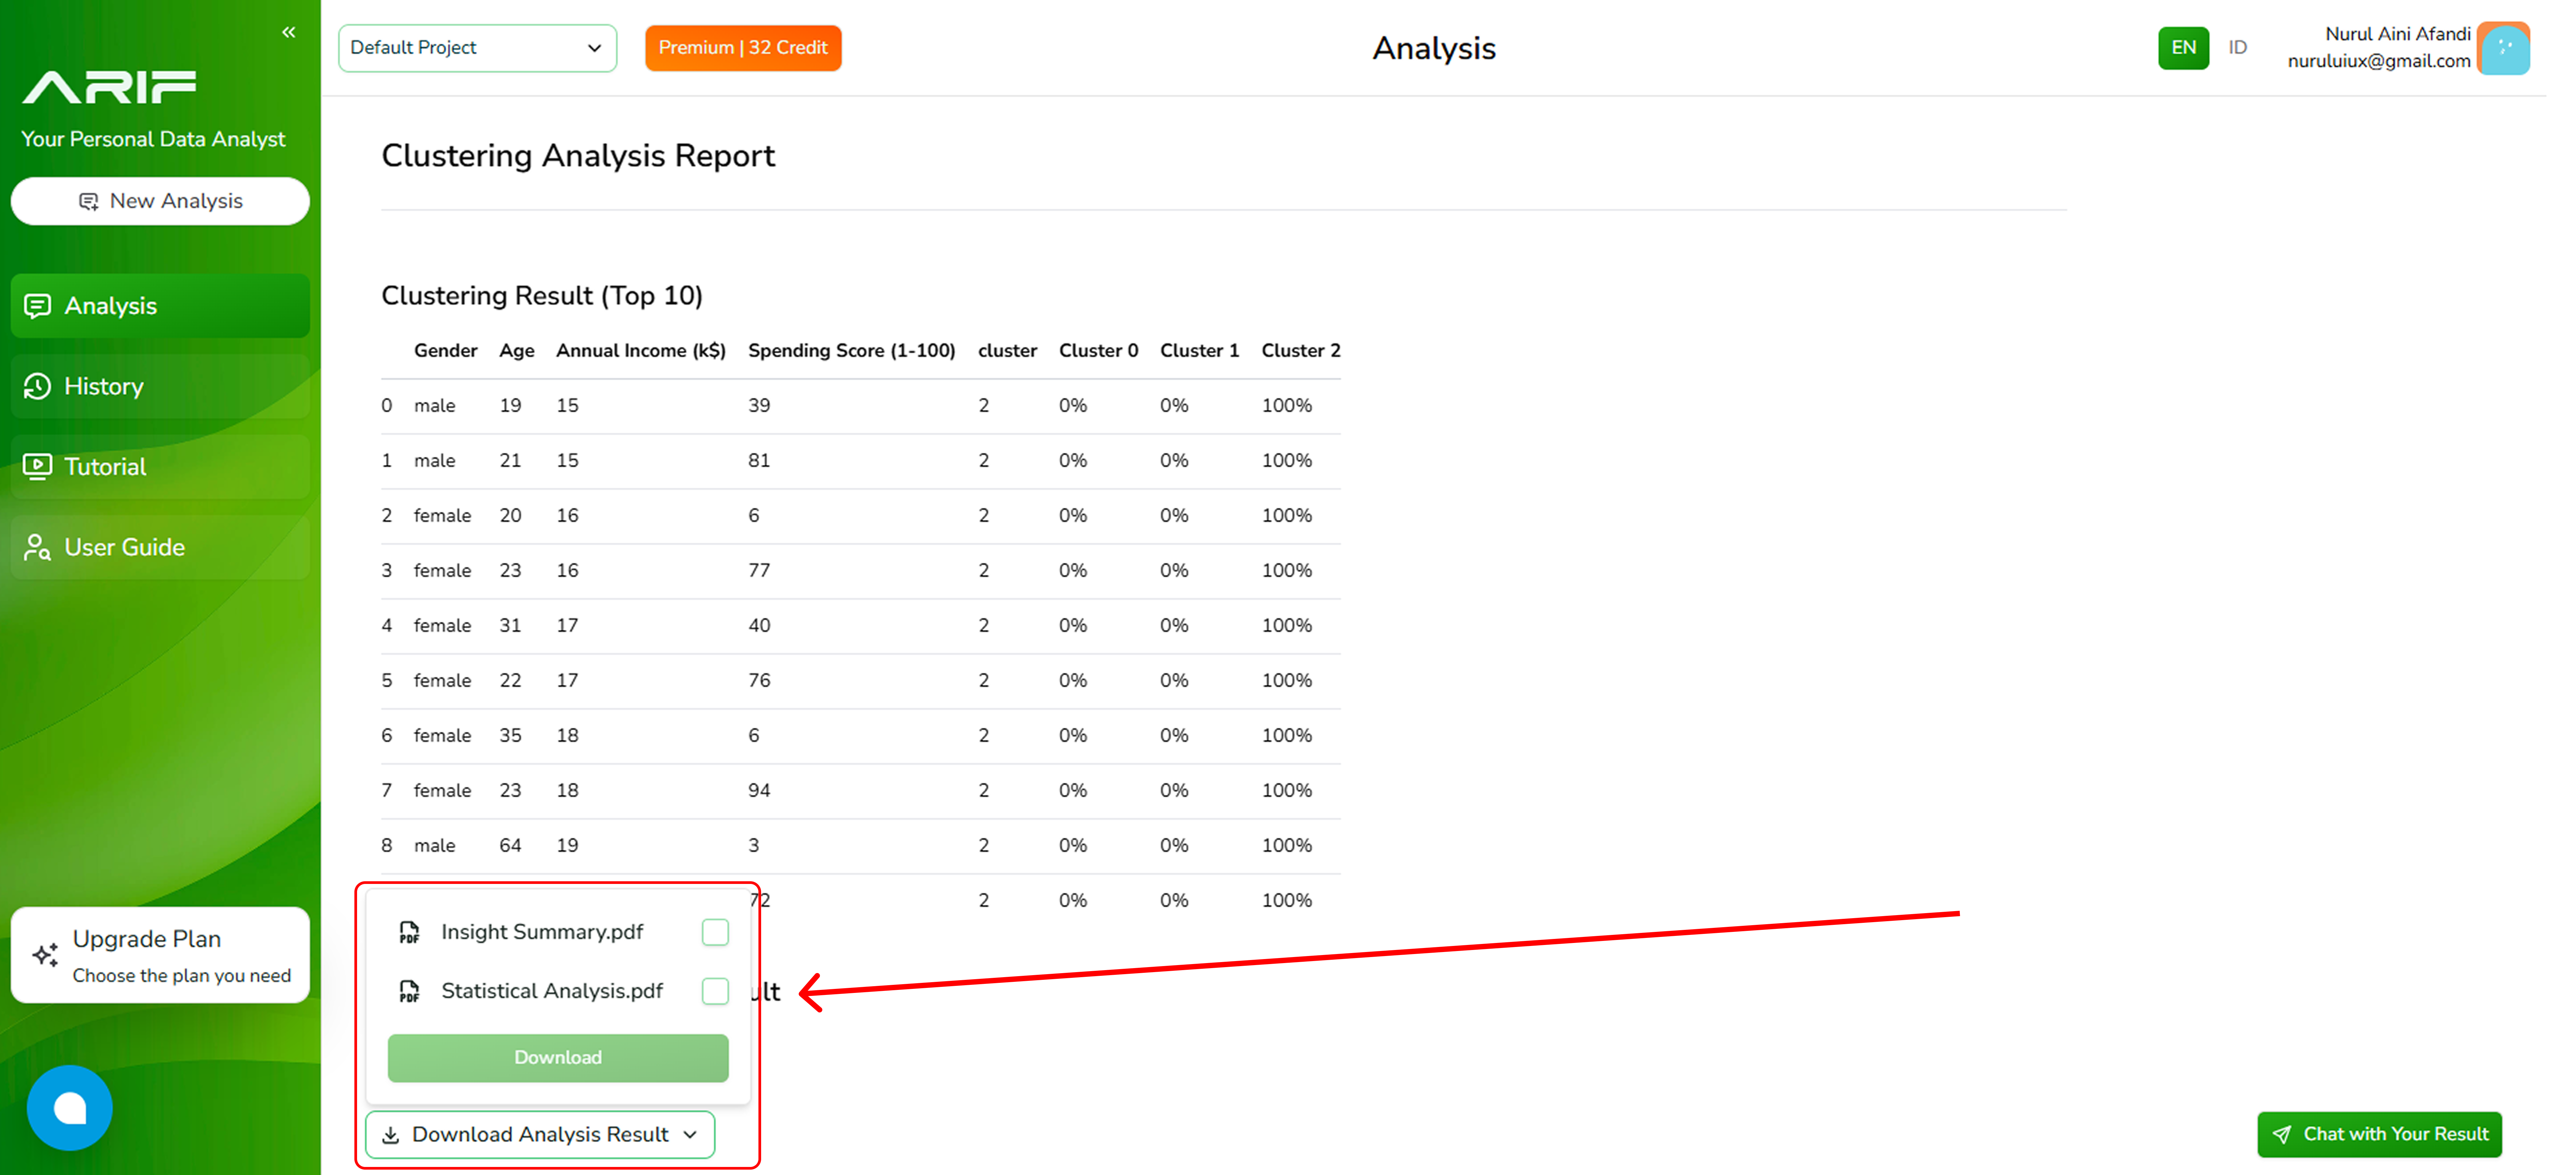The image size is (2576, 1175).
Task: Check the Insight Summary.pdf checkbox
Action: (x=715, y=932)
